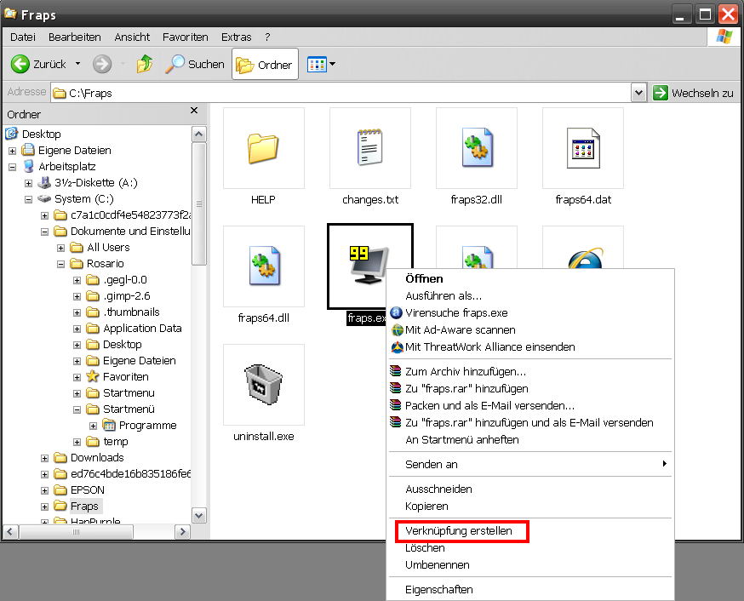Screen dimensions: 744x601
Task: Open the Ansicht menu
Action: coord(132,37)
